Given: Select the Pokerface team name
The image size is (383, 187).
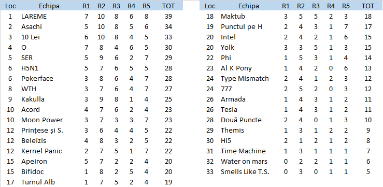Looking at the screenshot, I should [37, 79].
